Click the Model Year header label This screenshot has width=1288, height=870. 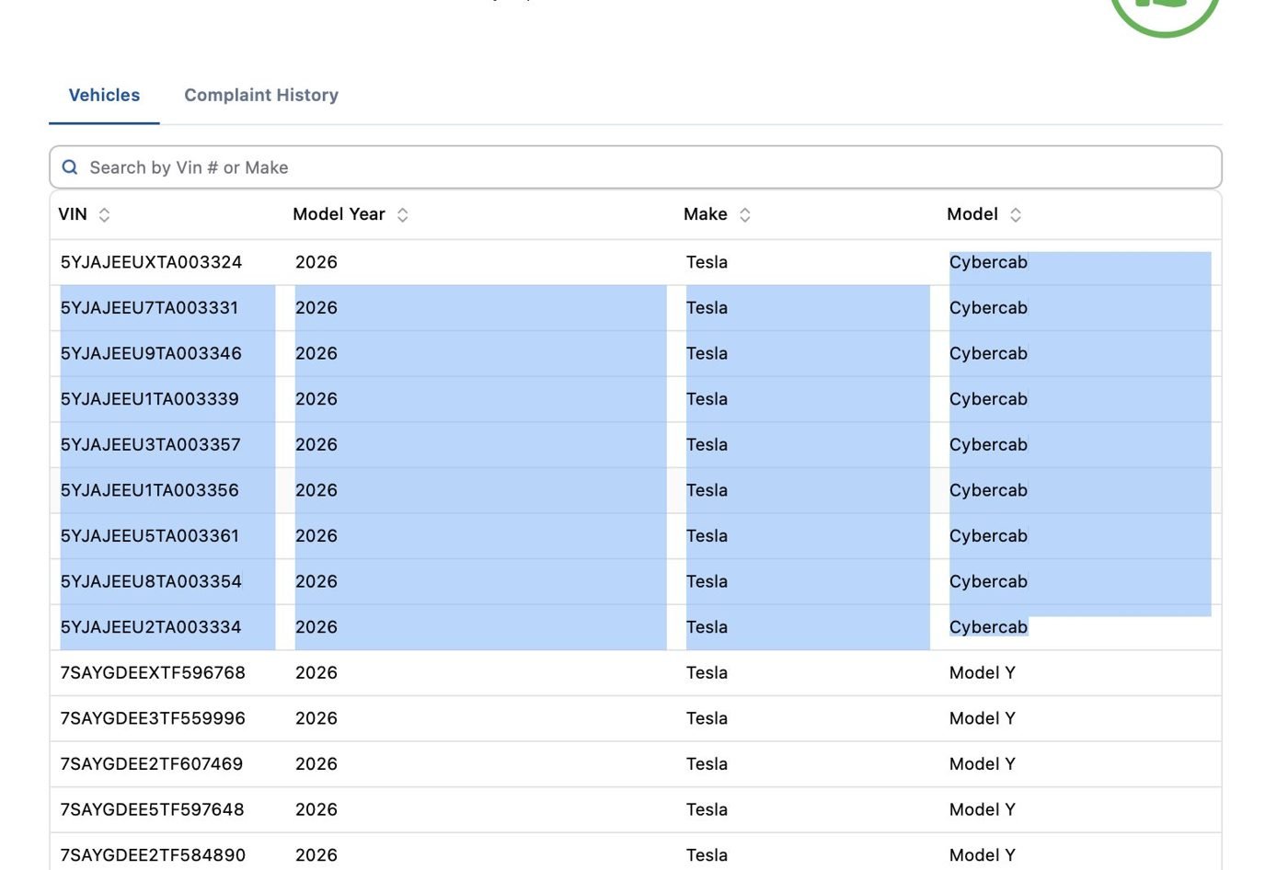pyautogui.click(x=339, y=214)
